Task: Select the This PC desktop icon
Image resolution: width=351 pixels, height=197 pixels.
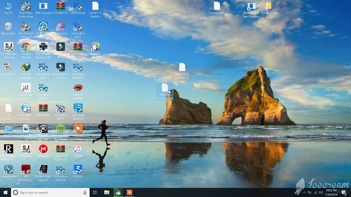Action: point(9,8)
